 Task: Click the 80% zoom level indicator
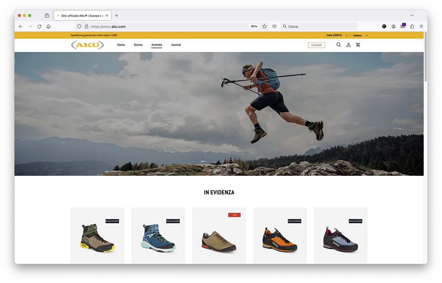tap(254, 26)
